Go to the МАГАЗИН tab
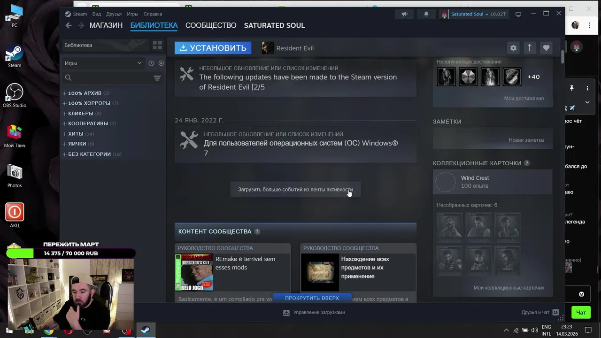Screen dimensions: 601x338 (x=106, y=25)
